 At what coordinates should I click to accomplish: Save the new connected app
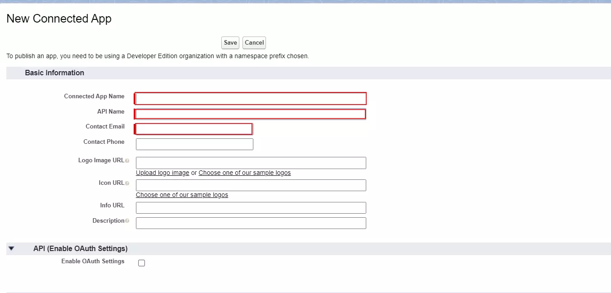(230, 42)
